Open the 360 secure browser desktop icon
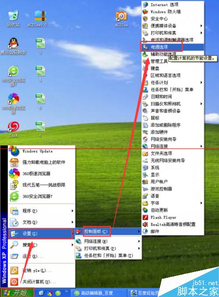Screen dimensions: 219x297 [x=13, y=76]
